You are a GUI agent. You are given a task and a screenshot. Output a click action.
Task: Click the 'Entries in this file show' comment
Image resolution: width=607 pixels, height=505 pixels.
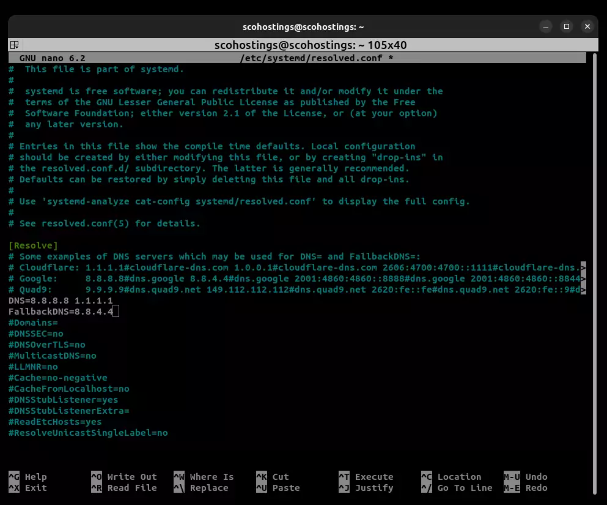(212, 146)
